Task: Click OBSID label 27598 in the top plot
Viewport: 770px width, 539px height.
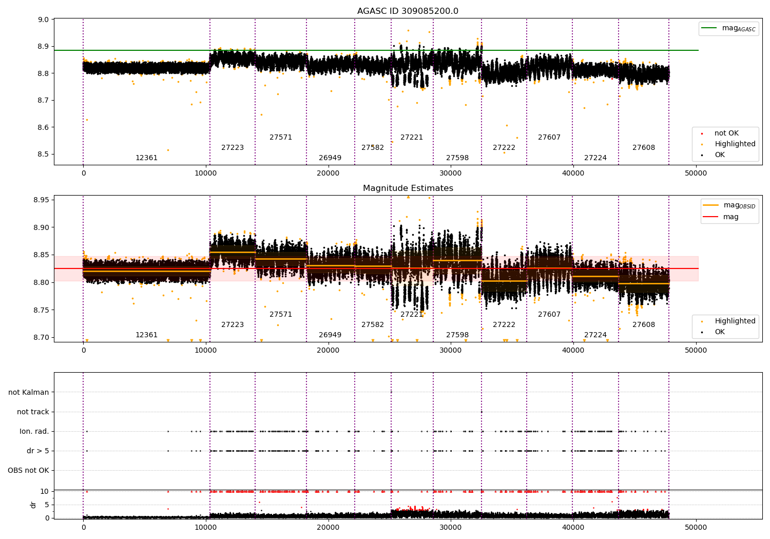Action: (457, 158)
